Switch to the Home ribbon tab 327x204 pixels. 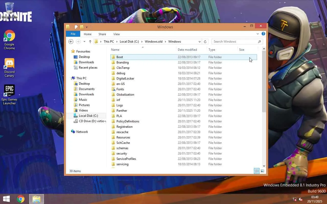tap(88, 34)
